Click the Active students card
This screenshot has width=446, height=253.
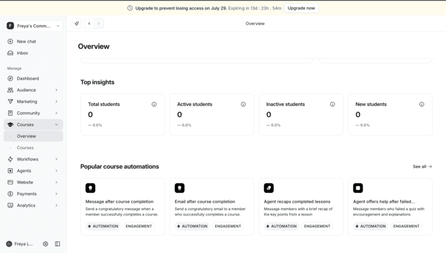click(x=212, y=115)
